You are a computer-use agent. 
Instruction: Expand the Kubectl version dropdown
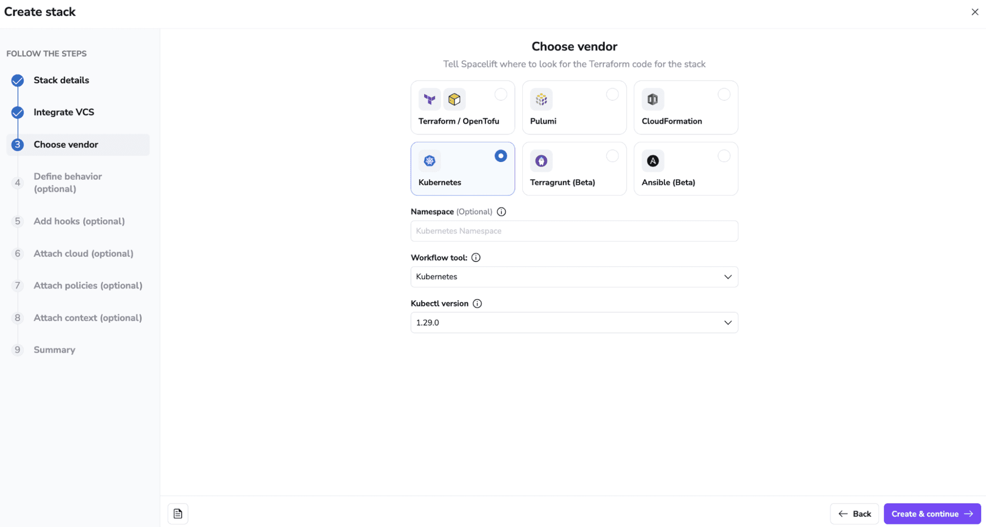(x=574, y=323)
